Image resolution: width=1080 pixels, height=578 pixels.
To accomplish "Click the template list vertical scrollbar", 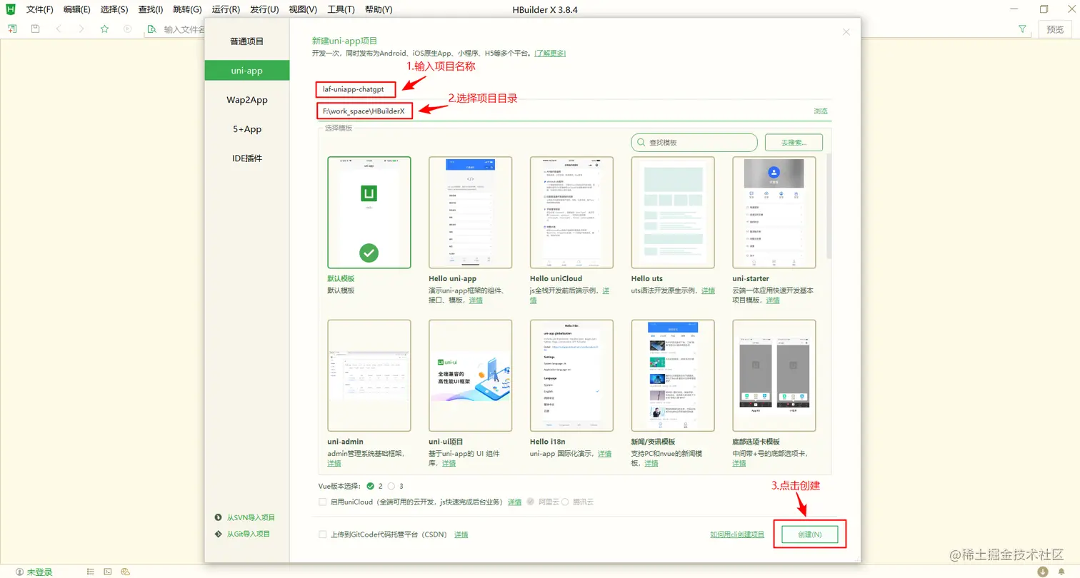I will coord(829,206).
